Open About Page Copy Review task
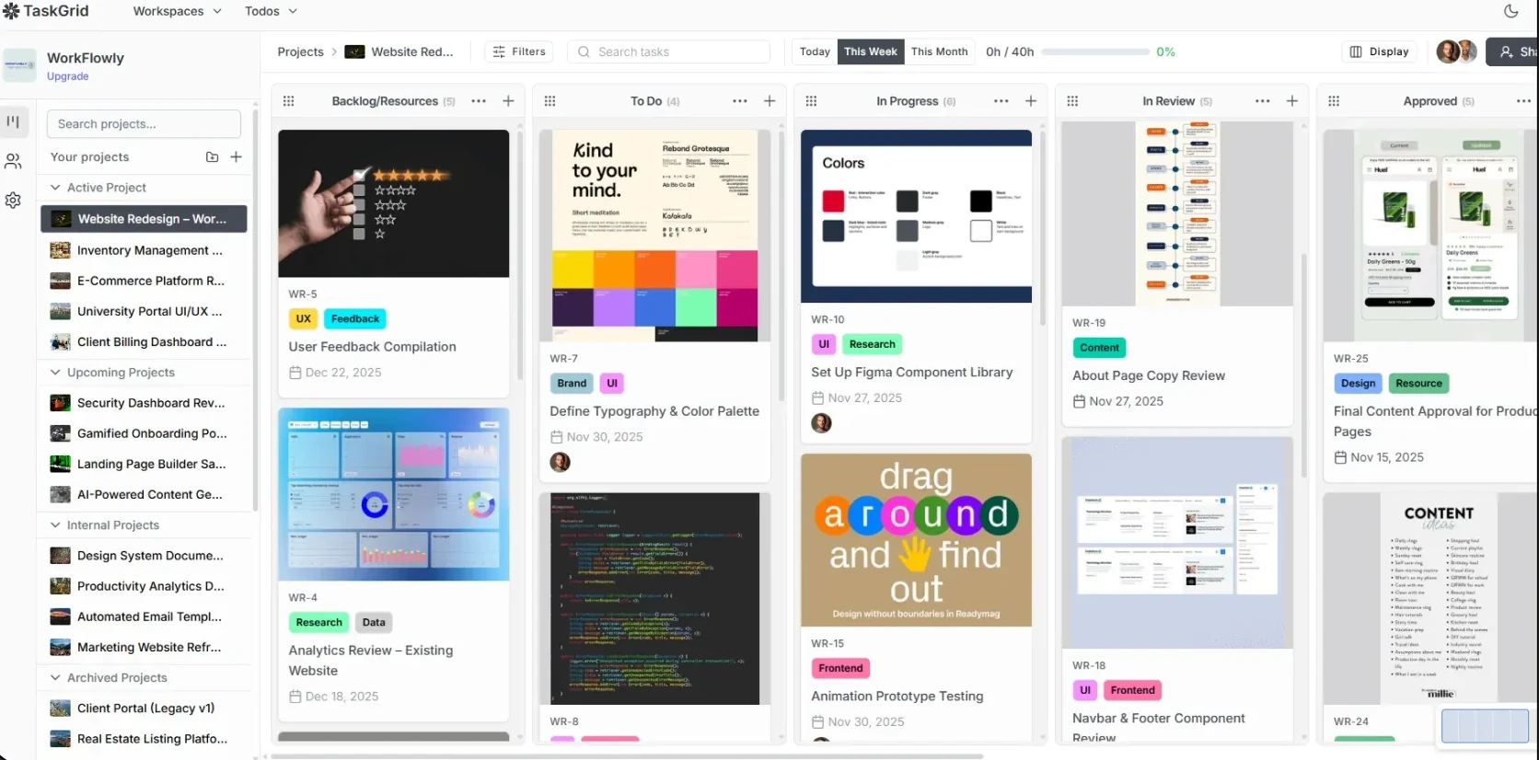Viewport: 1539px width, 760px height. [x=1149, y=375]
